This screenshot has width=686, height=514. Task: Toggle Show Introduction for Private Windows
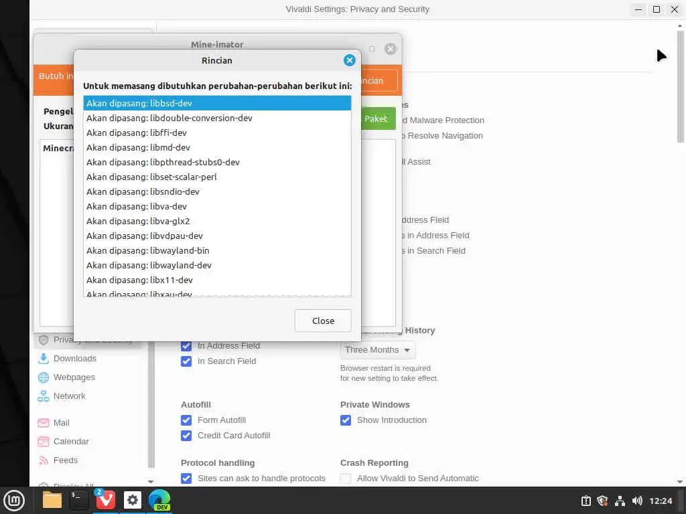click(x=345, y=420)
